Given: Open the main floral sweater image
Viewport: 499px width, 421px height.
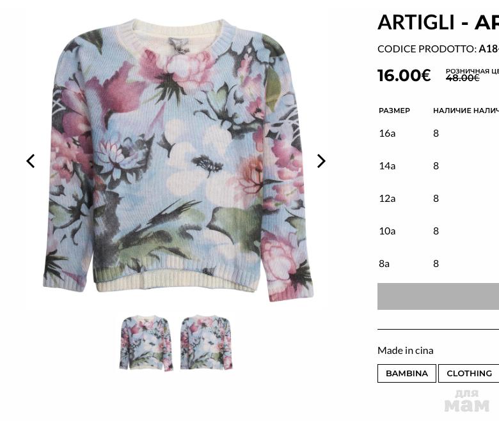Looking at the screenshot, I should [x=178, y=160].
